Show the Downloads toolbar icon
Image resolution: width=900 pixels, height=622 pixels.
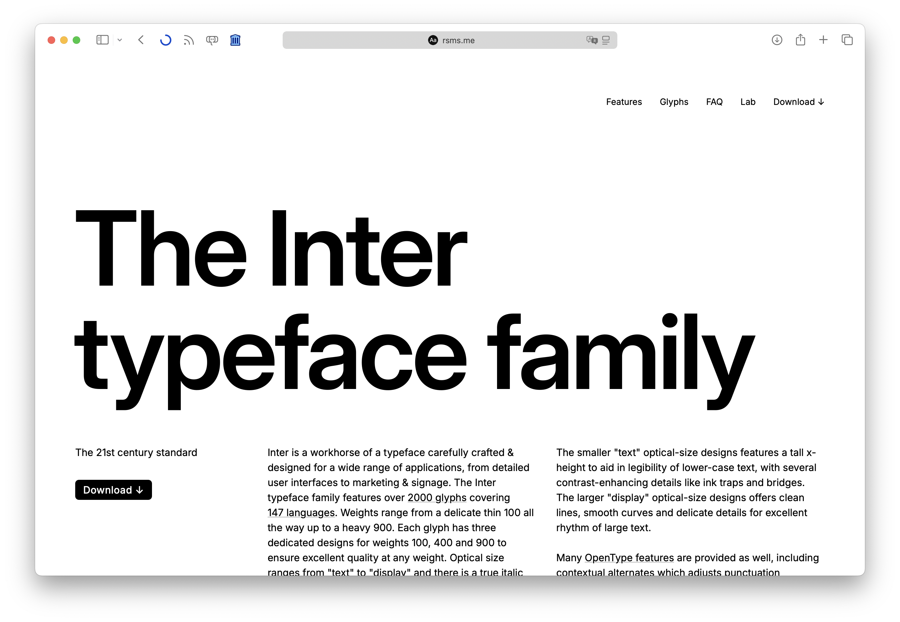(777, 40)
